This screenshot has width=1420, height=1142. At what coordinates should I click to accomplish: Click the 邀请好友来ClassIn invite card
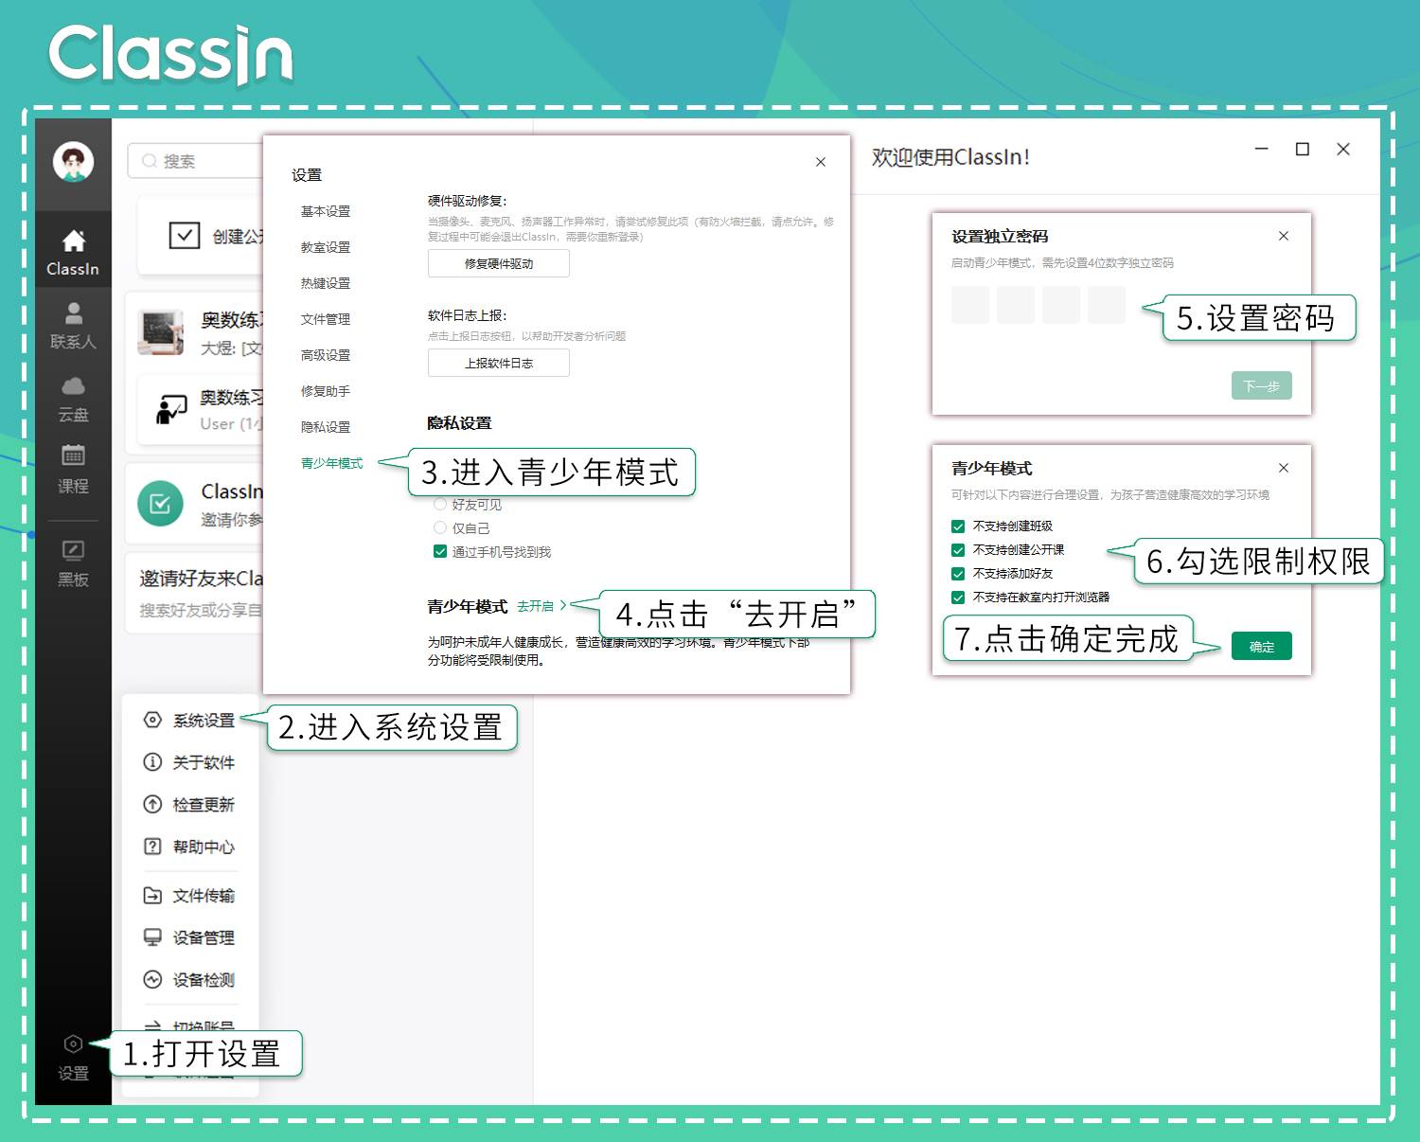[x=194, y=593]
